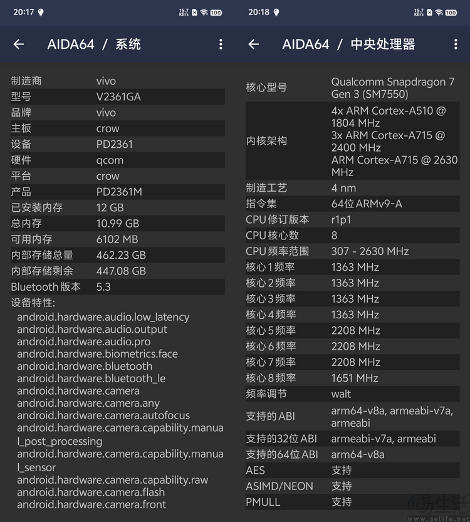The image size is (470, 522).
Task: Tap back arrow on the 中央处理器 screen
Action: click(x=254, y=44)
